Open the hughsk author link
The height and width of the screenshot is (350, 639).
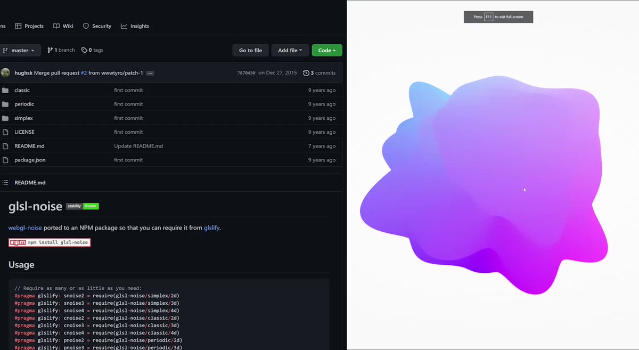pyautogui.click(x=23, y=73)
